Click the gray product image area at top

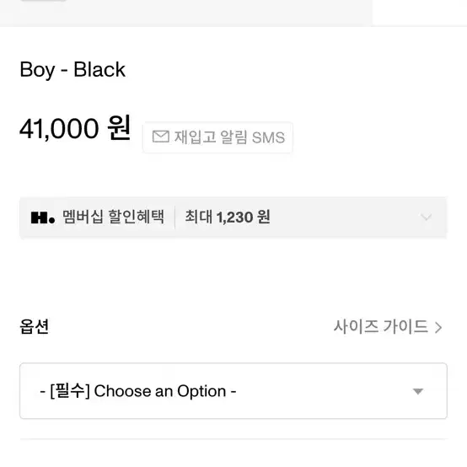point(185,13)
